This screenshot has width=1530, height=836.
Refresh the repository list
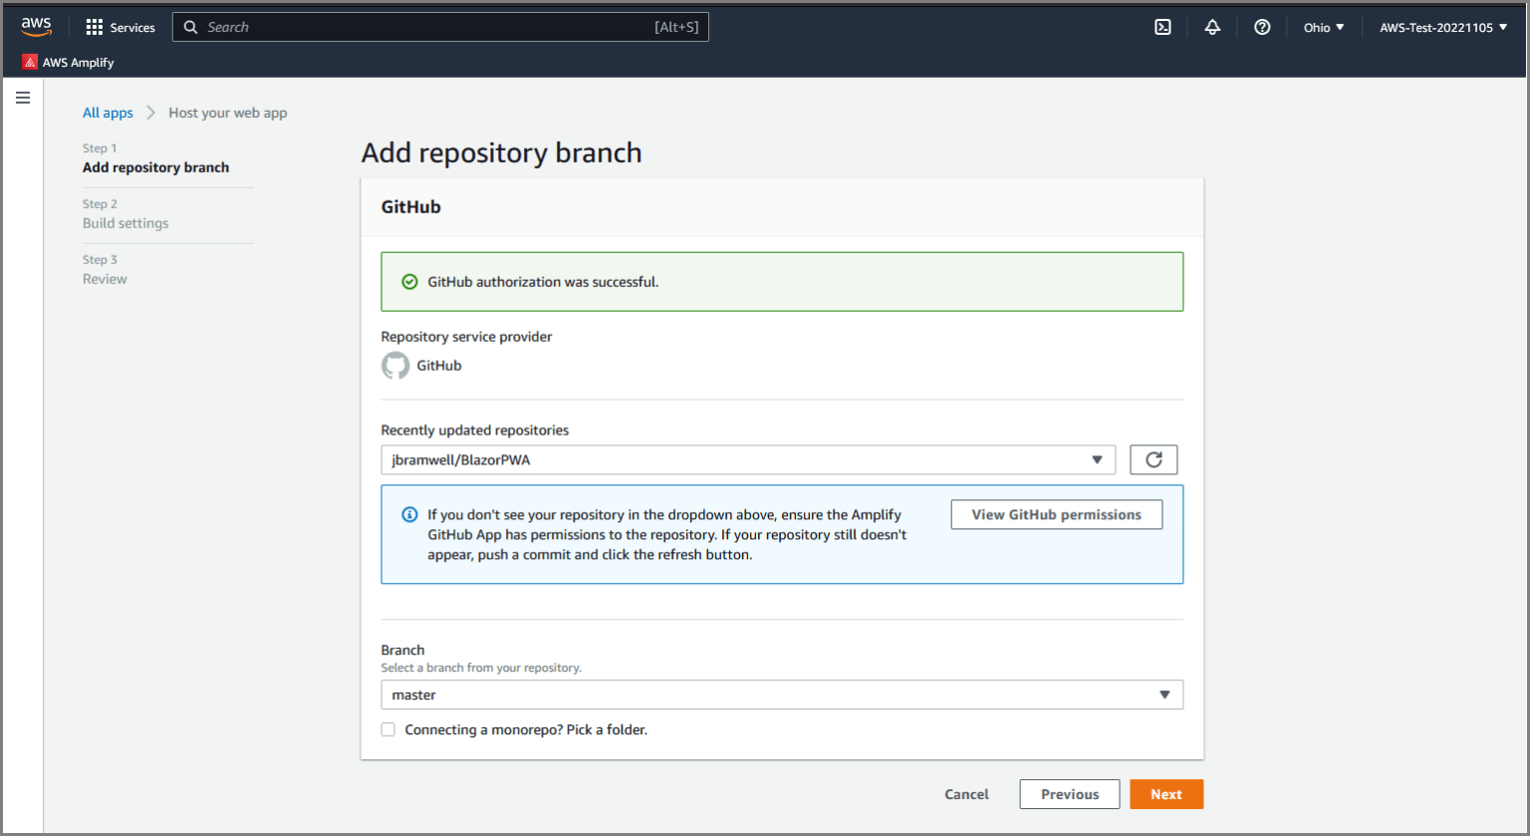(x=1153, y=459)
